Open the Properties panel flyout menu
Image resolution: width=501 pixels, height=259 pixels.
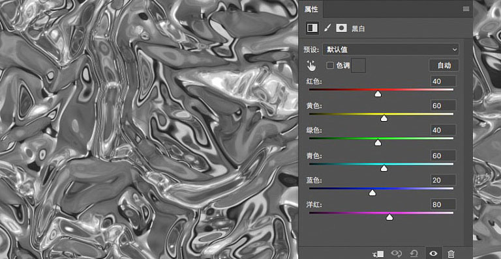tap(466, 9)
